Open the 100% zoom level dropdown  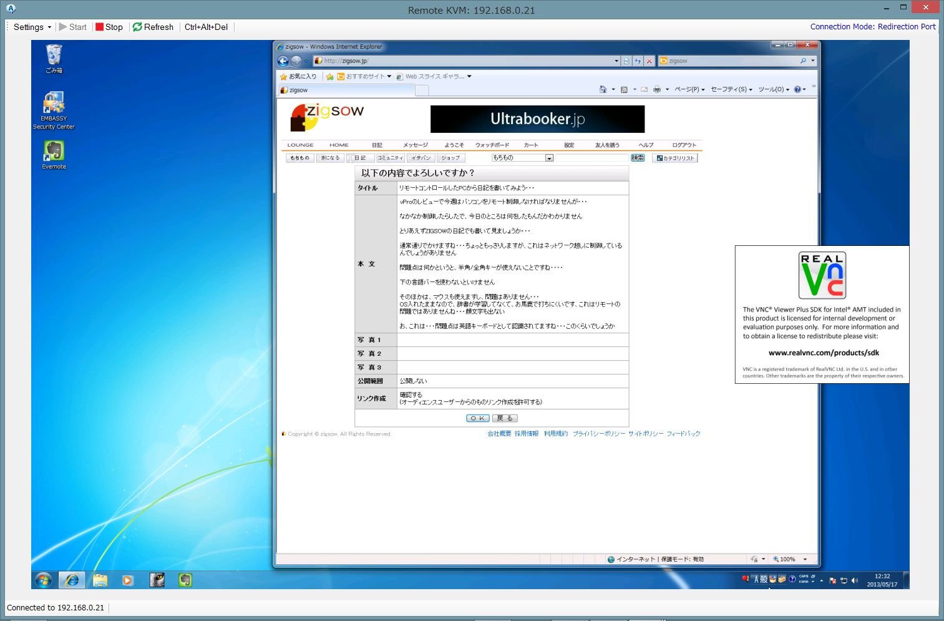coord(805,559)
